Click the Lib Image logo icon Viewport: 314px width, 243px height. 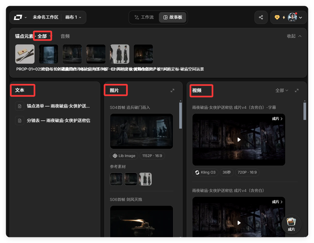pyautogui.click(x=115, y=156)
